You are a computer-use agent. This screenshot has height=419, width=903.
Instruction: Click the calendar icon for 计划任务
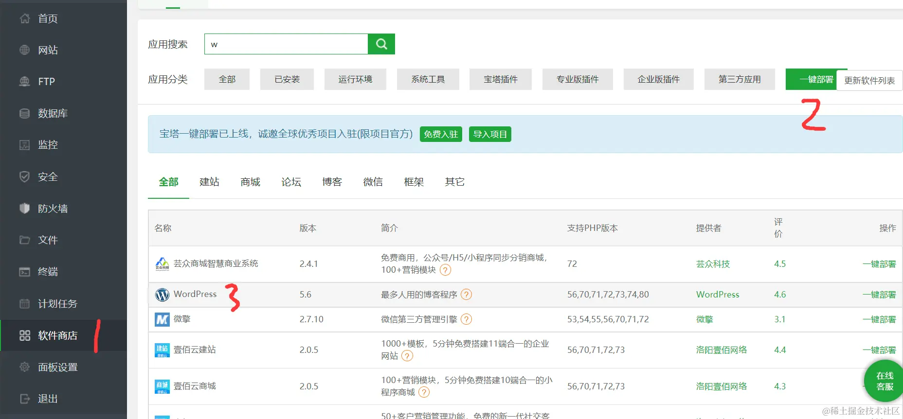click(25, 303)
